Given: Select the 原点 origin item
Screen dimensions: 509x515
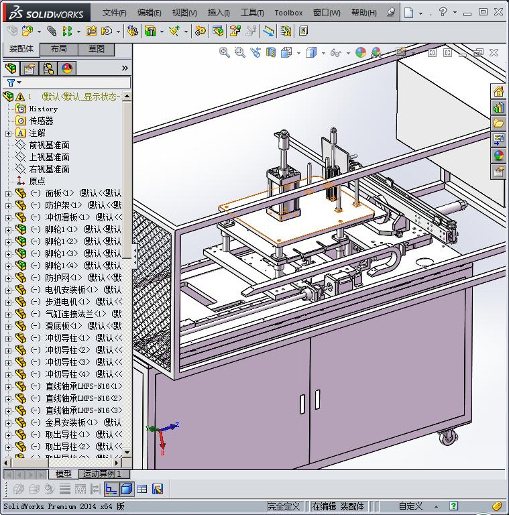Looking at the screenshot, I should pos(37,181).
